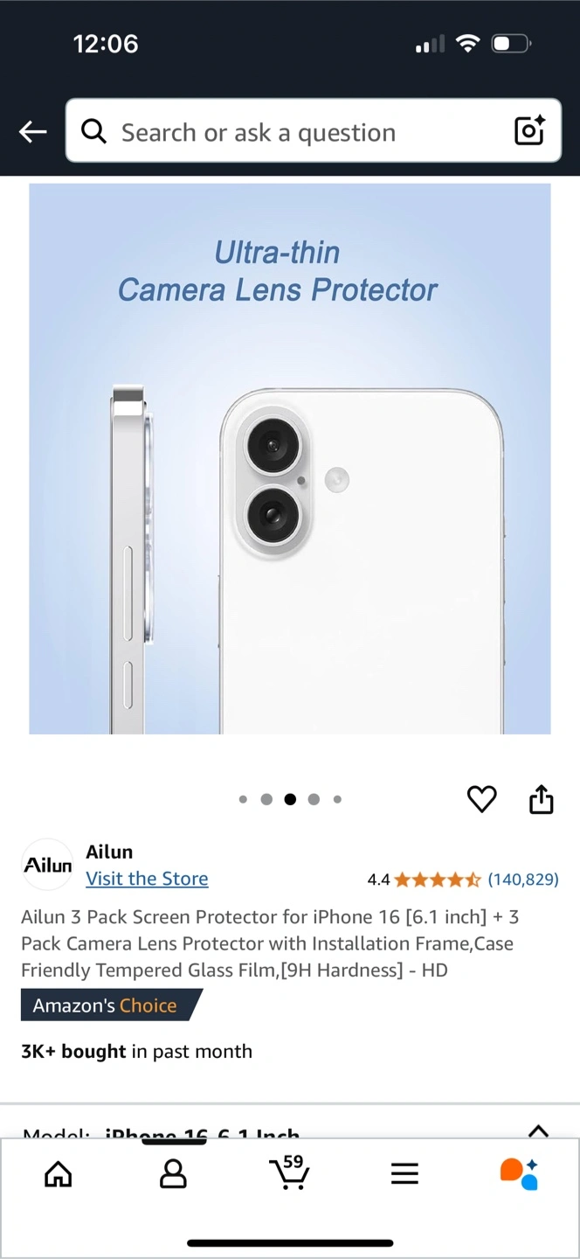Go to Home tab
Image resolution: width=580 pixels, height=1259 pixels.
pyautogui.click(x=59, y=1174)
